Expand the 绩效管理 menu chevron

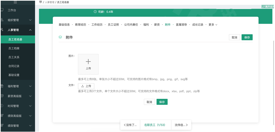pyautogui.click(x=30, y=126)
